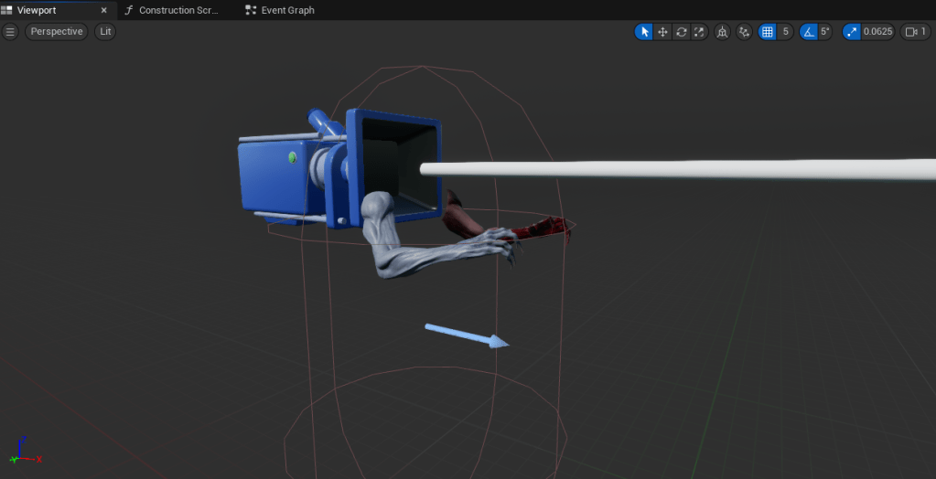Open the camera speed setting
Viewport: 936px width, 479px height.
916,32
